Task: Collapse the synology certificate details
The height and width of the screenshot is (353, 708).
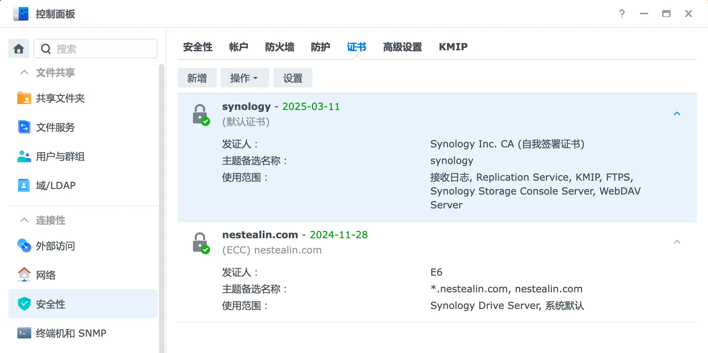Action: pos(677,114)
